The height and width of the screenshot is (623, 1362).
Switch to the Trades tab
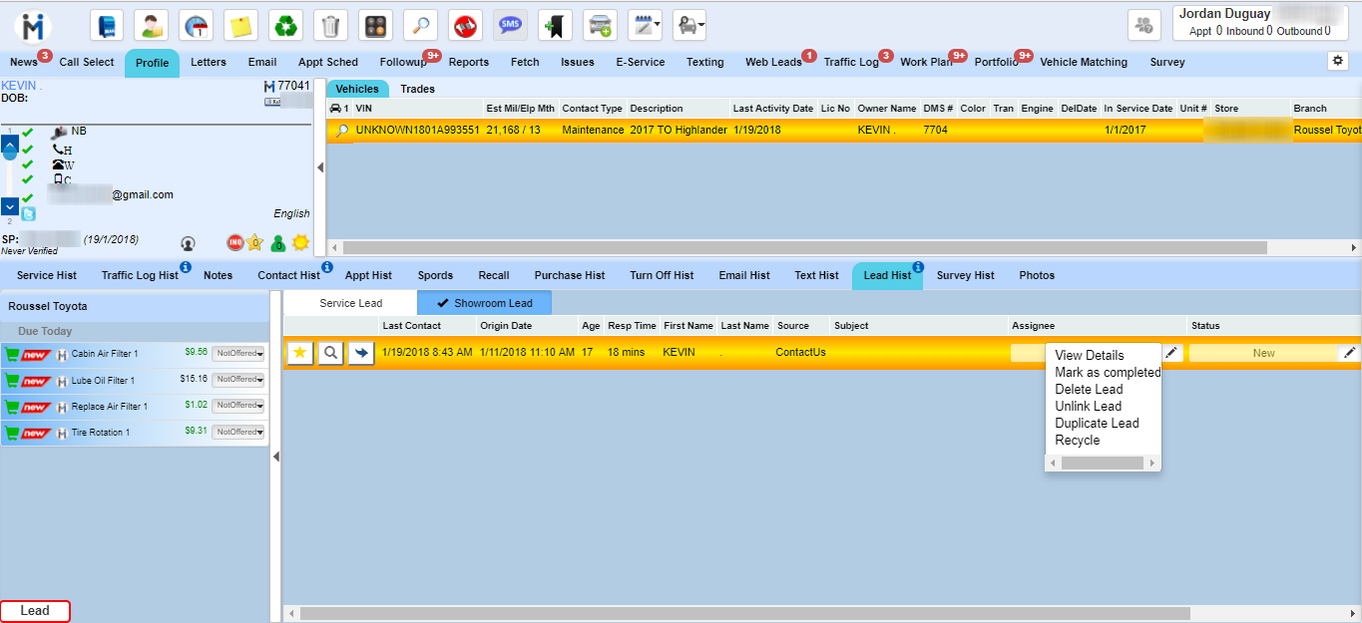pyautogui.click(x=417, y=89)
